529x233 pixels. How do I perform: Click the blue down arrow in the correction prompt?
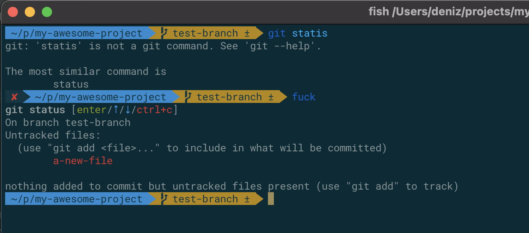pyautogui.click(x=127, y=110)
